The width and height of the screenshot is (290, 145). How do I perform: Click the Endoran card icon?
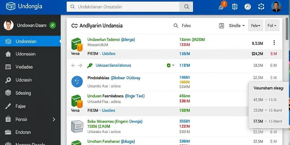[8, 132]
